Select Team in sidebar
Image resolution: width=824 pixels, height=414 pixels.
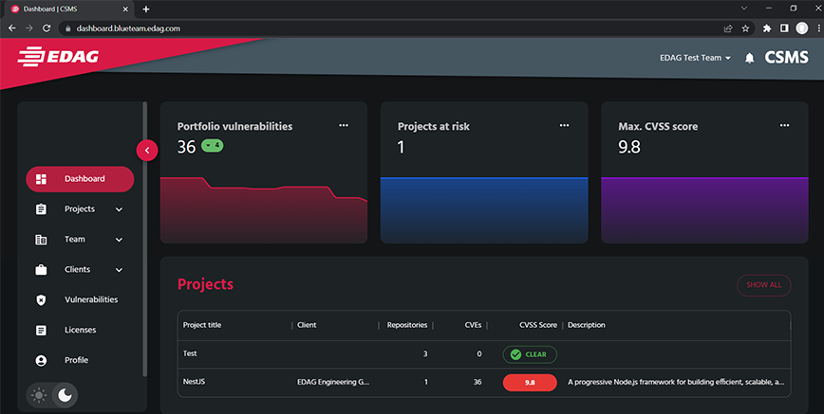(80, 240)
